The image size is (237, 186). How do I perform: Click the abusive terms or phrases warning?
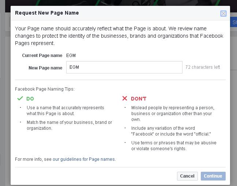173,145
